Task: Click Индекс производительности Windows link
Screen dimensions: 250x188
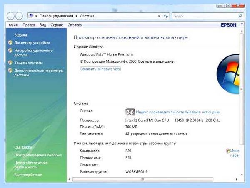Action: (178, 112)
